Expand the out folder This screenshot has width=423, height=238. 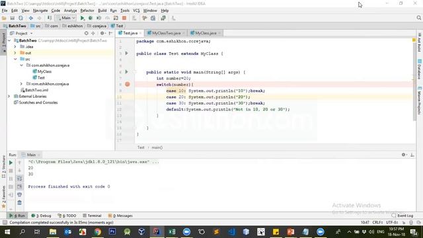click(15, 53)
